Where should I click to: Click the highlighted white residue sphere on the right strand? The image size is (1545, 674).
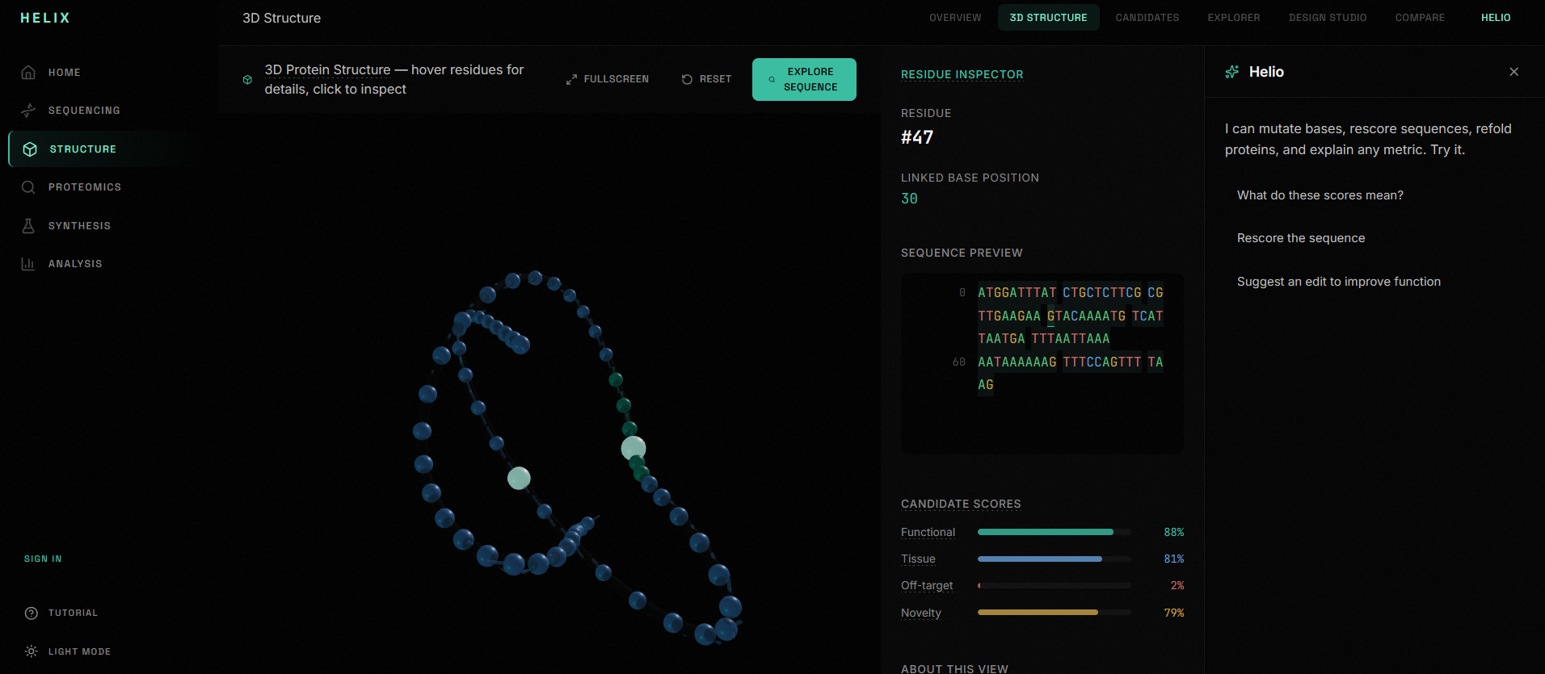(633, 448)
